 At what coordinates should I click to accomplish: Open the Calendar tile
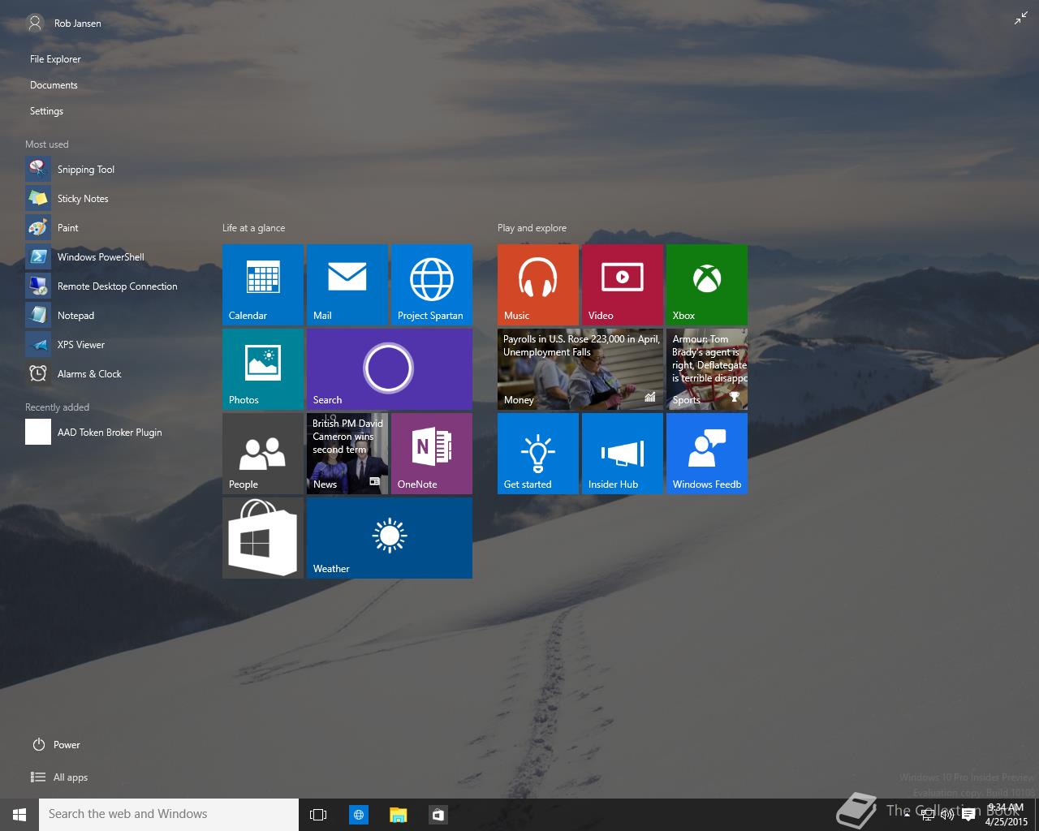[263, 285]
